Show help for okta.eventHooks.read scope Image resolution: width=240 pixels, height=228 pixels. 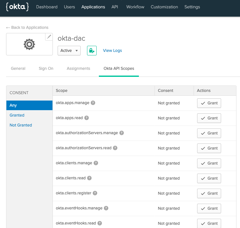click(100, 223)
